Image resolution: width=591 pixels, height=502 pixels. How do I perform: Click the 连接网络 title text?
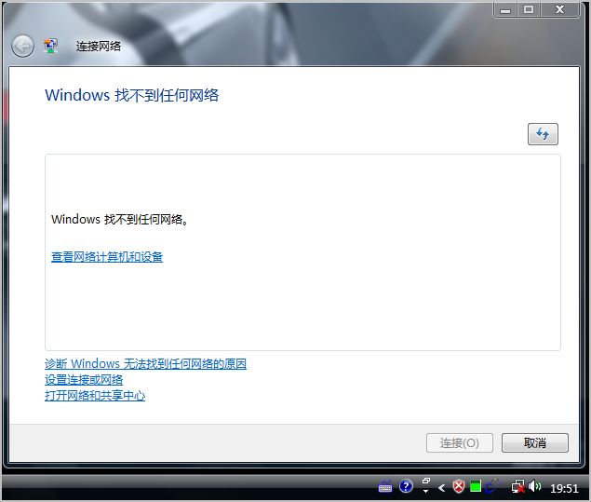point(99,46)
